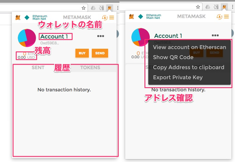Click the address bar of left browser window
The image size is (235, 162).
click(x=44, y=8)
